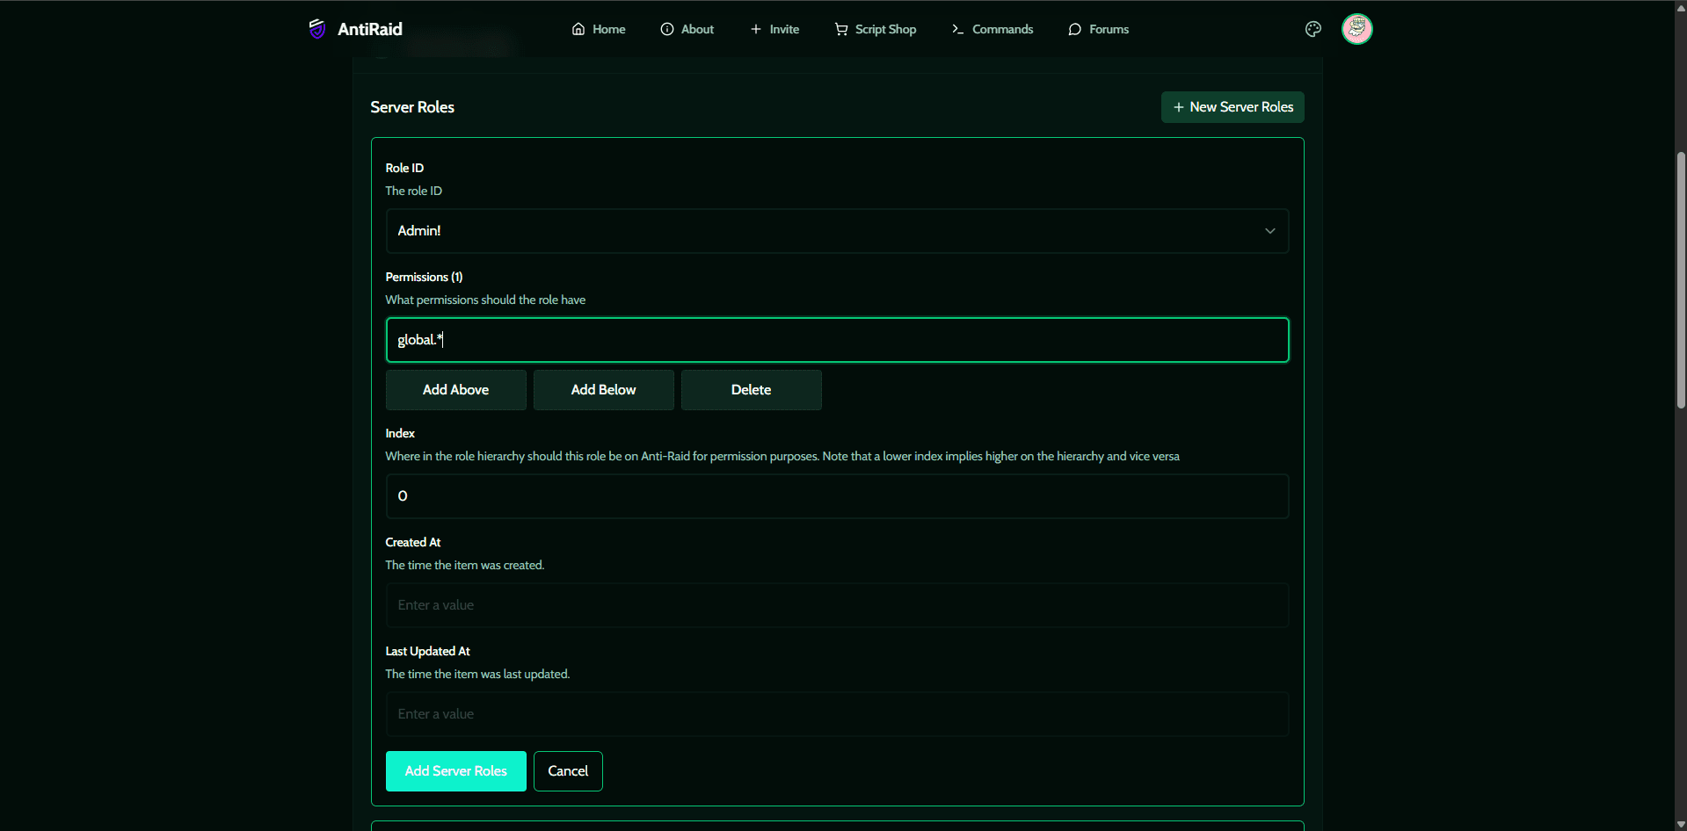
Task: Navigate to the Commands nav item
Action: (x=1002, y=29)
